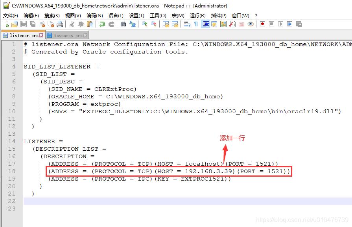352x227 pixels.
Task: Open the 文件(F) menu
Action: point(11,15)
